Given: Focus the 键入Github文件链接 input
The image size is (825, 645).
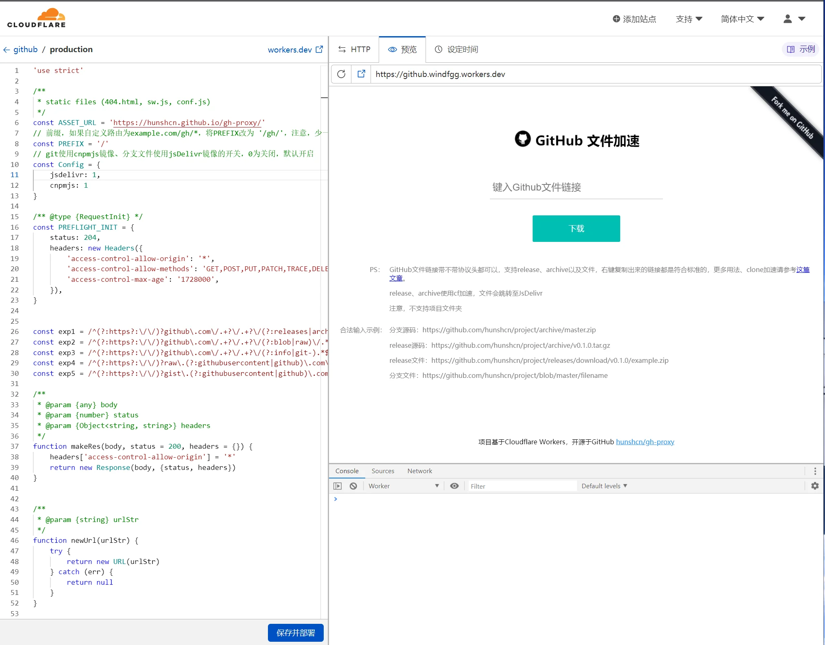Looking at the screenshot, I should coord(576,187).
